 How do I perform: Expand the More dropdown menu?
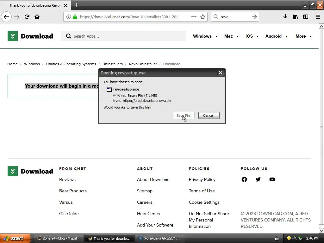303,36
